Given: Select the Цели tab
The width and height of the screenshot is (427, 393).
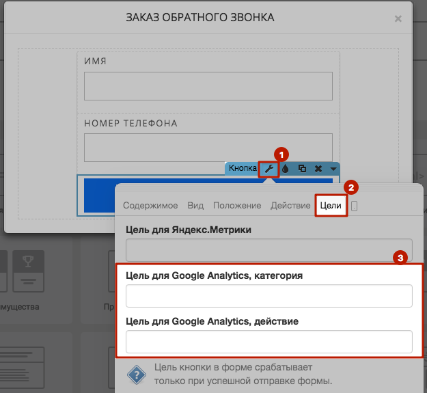Looking at the screenshot, I should (331, 205).
